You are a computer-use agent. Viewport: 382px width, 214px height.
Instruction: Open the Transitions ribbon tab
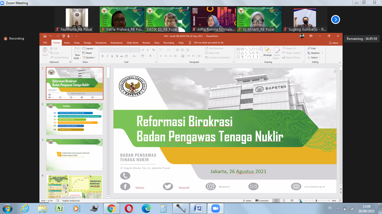[x=101, y=43]
